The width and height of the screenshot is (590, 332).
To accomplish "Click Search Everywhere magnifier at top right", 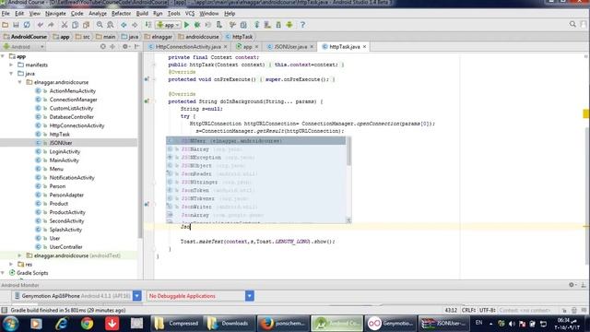I will (x=572, y=25).
